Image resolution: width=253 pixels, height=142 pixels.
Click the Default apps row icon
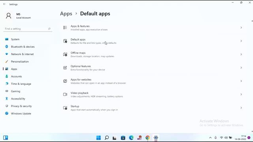[65, 41]
